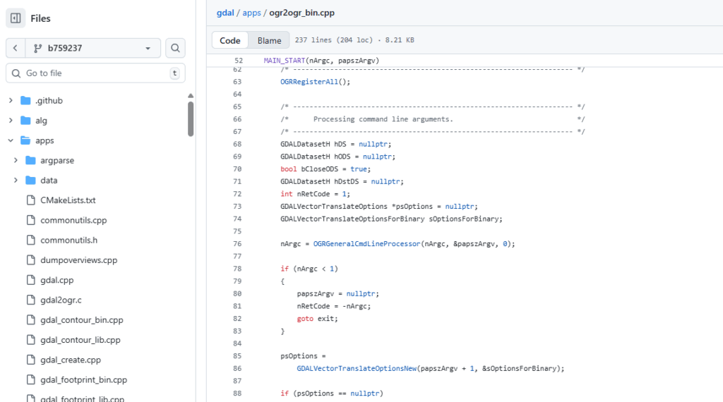Click the file tree vertical scrollbar
723x402 pixels.
pos(191,119)
